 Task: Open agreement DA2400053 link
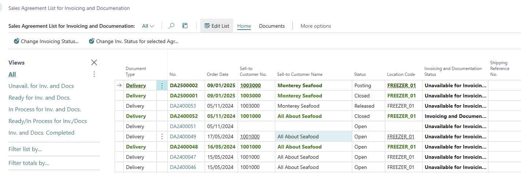tap(183, 106)
